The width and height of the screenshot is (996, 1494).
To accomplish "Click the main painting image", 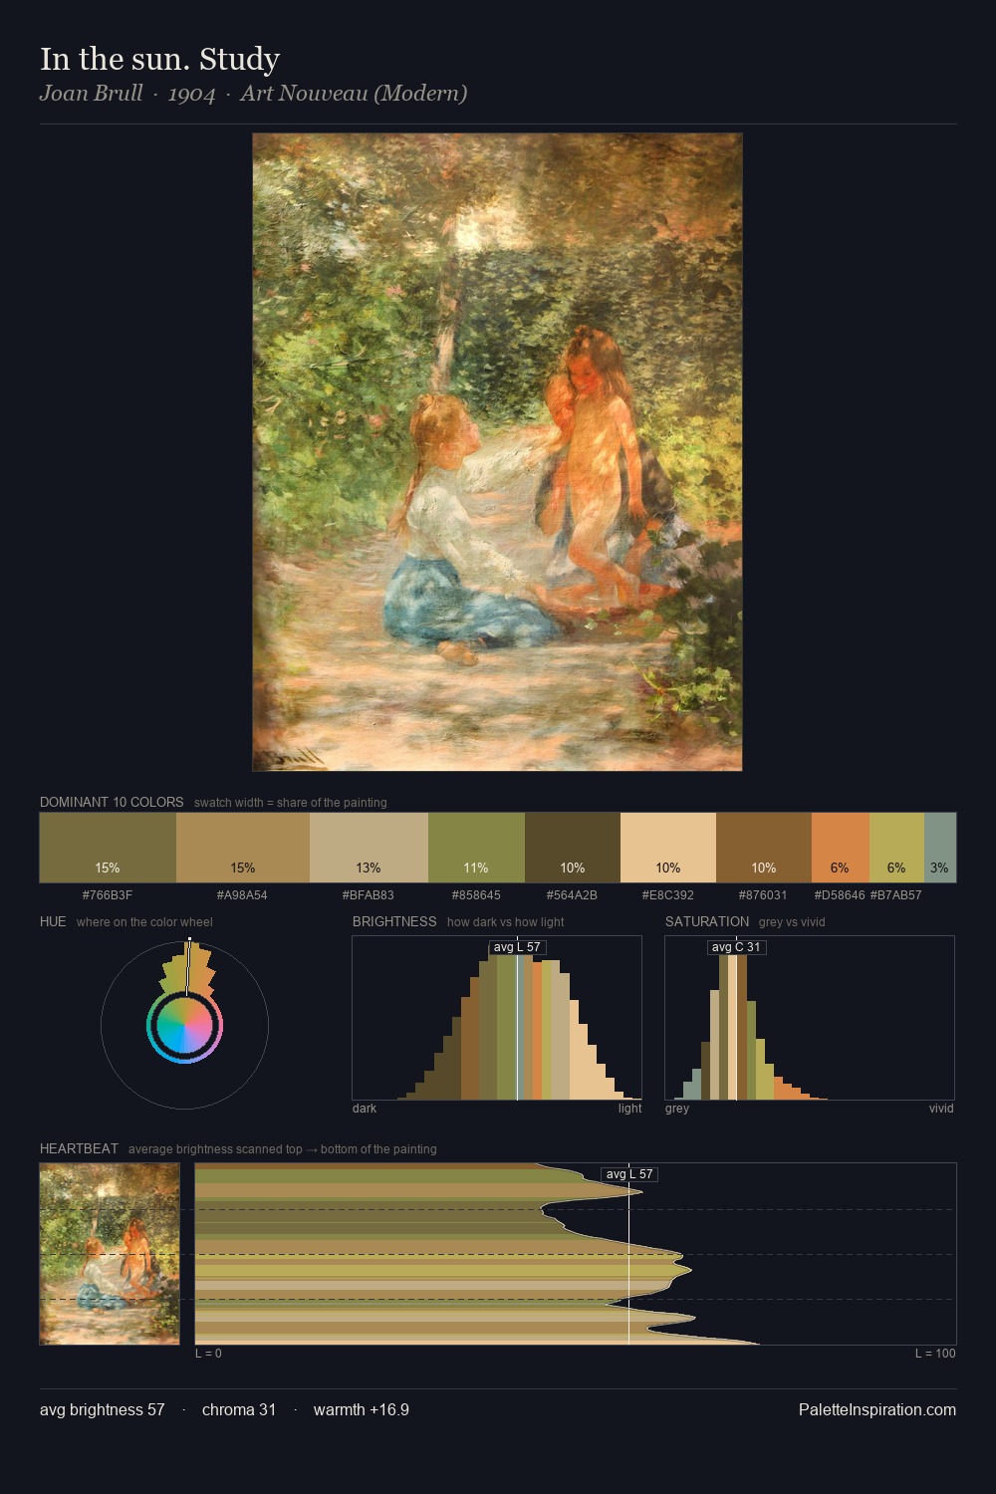I will [497, 452].
